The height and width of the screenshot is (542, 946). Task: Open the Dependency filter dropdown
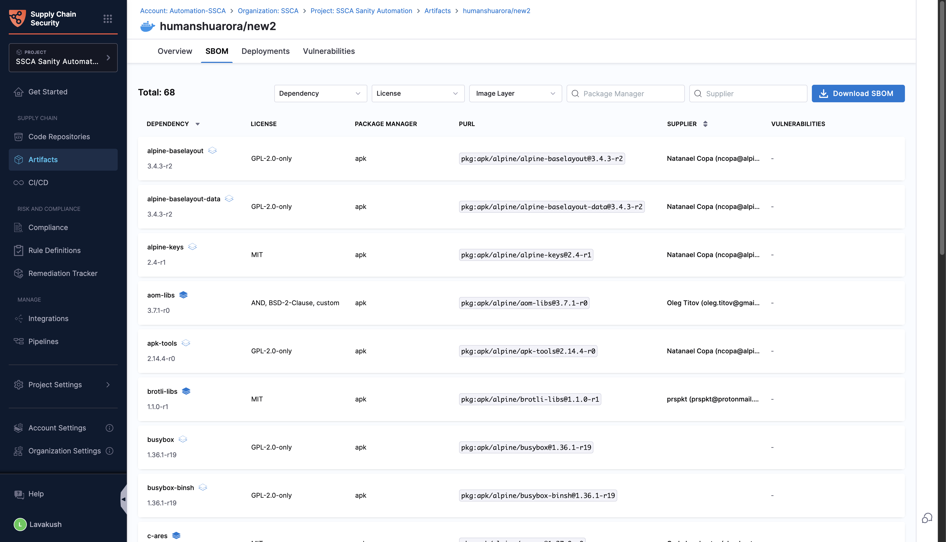point(320,94)
